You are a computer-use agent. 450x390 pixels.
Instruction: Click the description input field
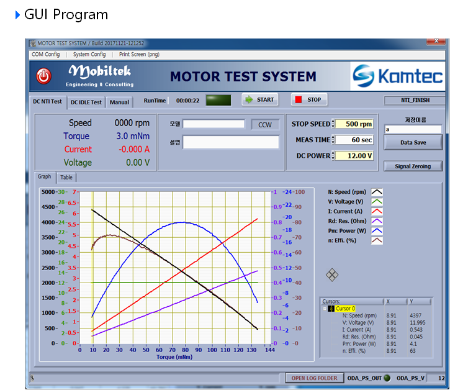click(231, 142)
